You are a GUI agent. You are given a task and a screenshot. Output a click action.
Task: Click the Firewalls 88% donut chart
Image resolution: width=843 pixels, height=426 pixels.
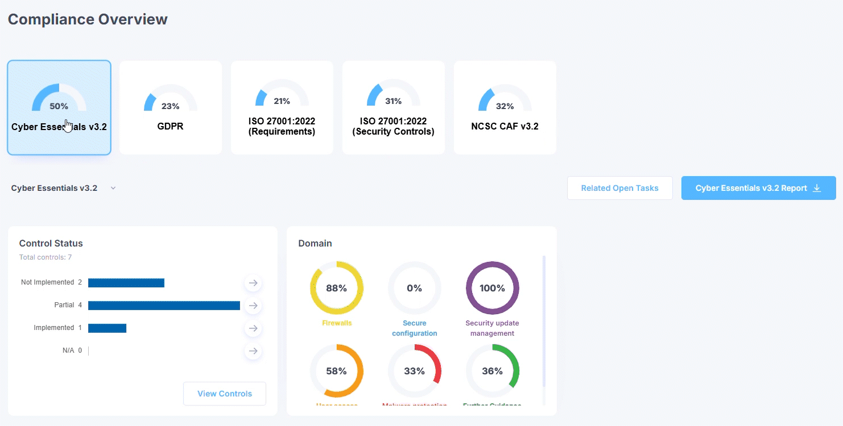(337, 288)
